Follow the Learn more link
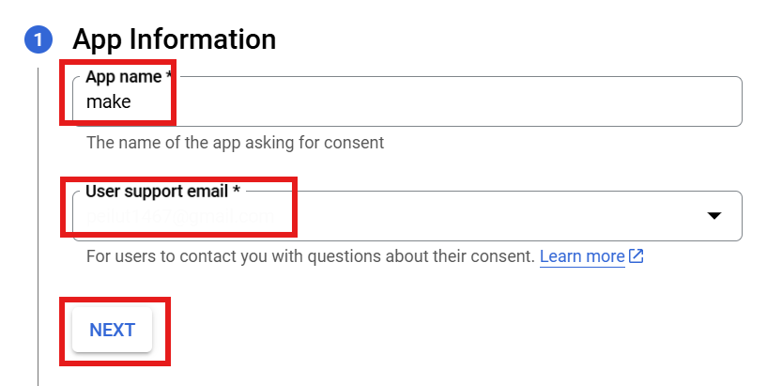Screen dimensions: 767x386 click(x=582, y=256)
